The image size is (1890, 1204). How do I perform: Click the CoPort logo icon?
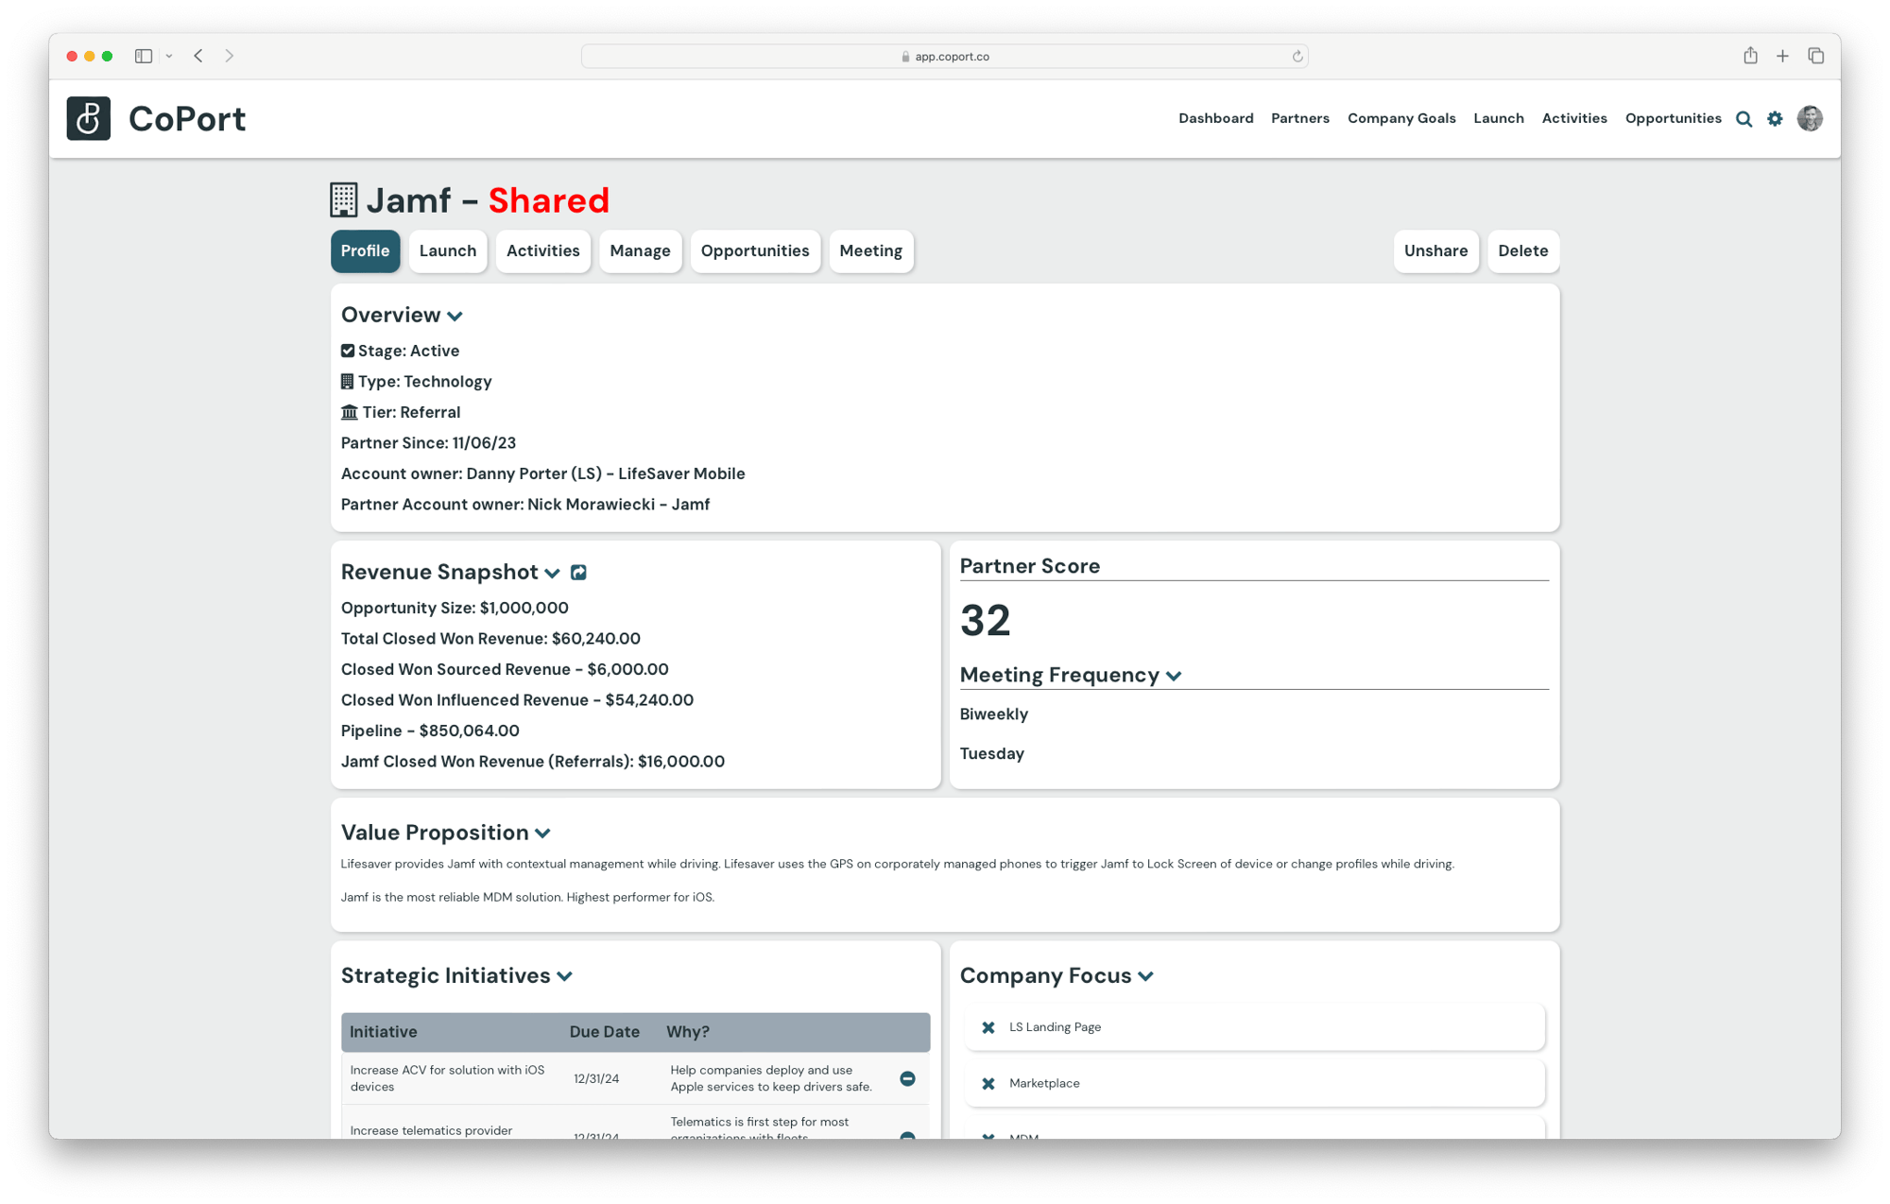point(88,118)
